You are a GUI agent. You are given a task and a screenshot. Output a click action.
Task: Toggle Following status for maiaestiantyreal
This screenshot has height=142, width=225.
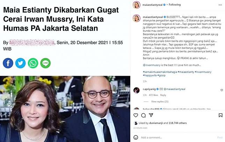tap(175, 5)
